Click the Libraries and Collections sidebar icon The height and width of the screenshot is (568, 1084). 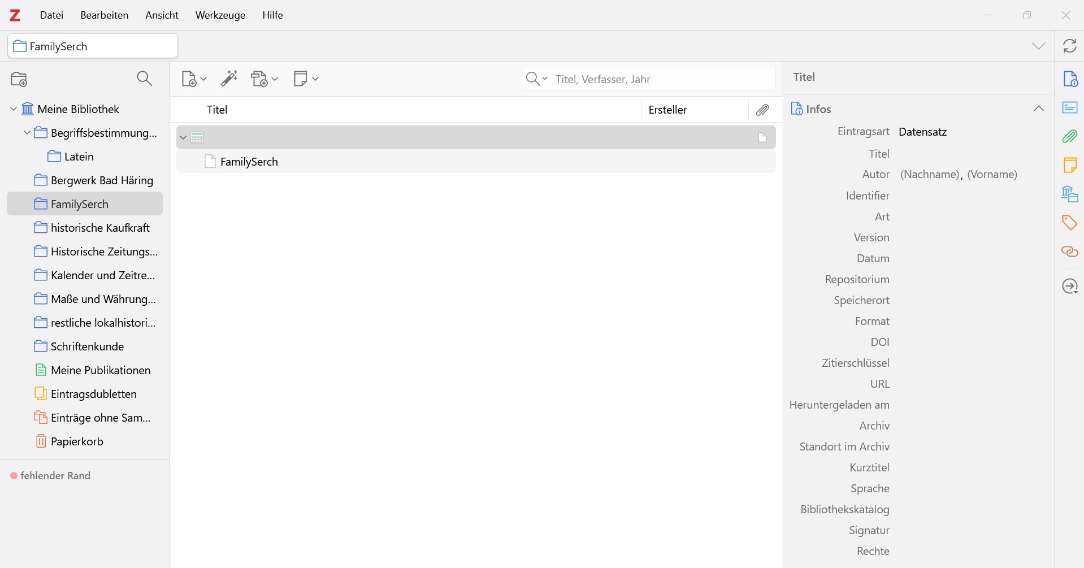coord(1070,194)
